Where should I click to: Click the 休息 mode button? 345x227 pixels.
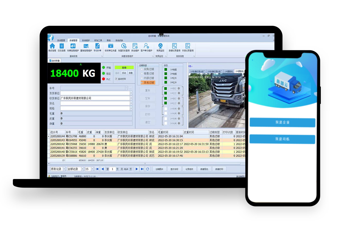coord(131,73)
